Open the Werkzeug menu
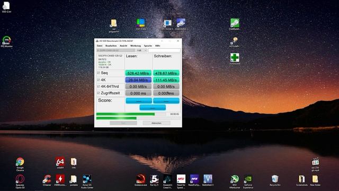 coord(136,46)
